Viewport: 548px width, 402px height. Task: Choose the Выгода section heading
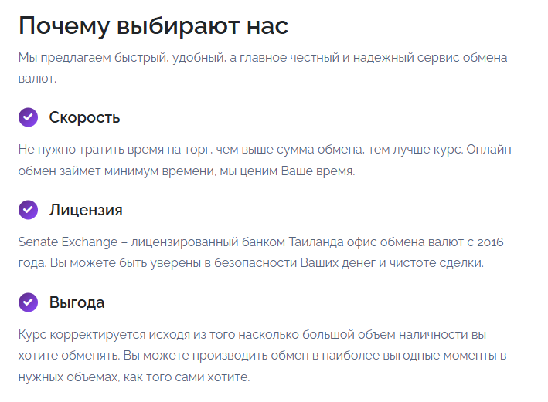coord(77,302)
